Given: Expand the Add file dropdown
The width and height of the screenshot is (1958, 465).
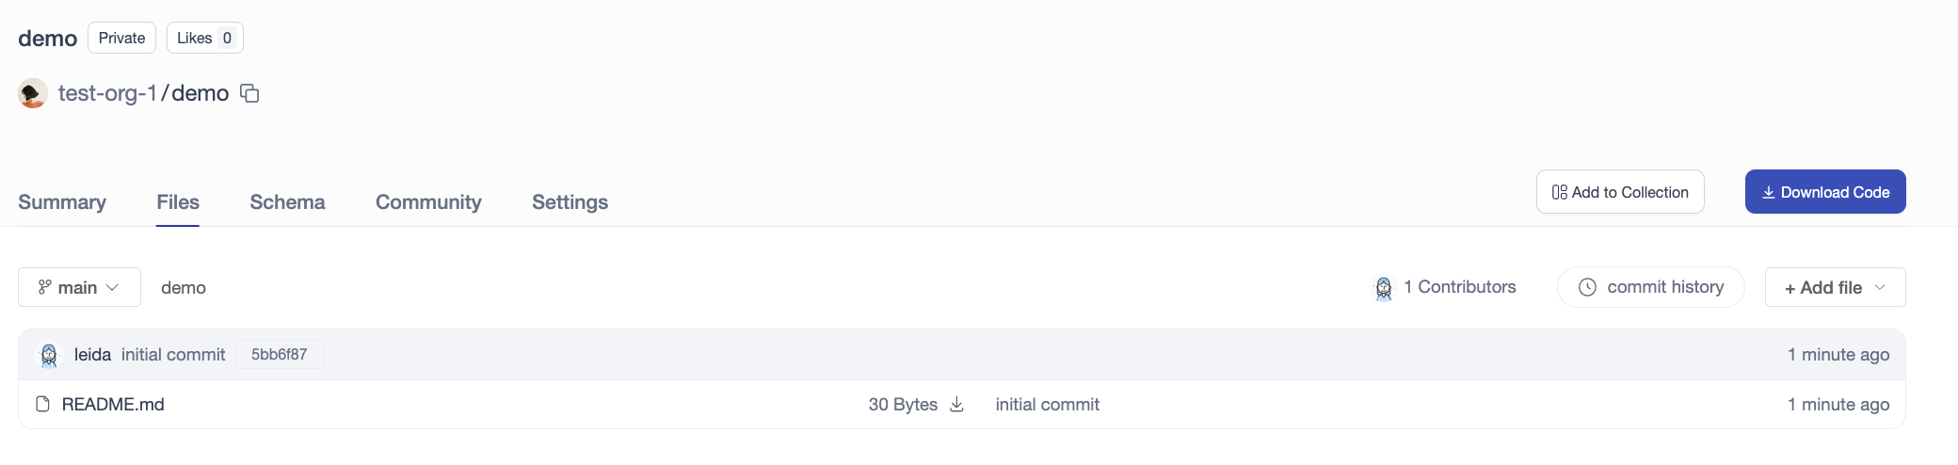Looking at the screenshot, I should [1834, 287].
